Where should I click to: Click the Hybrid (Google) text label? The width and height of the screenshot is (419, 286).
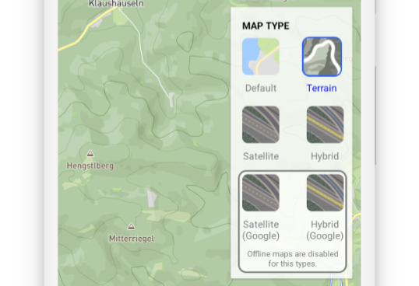325,230
